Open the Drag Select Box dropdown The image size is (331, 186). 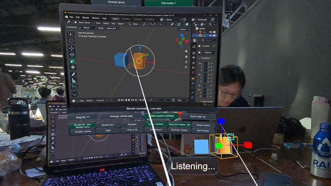tap(112, 28)
